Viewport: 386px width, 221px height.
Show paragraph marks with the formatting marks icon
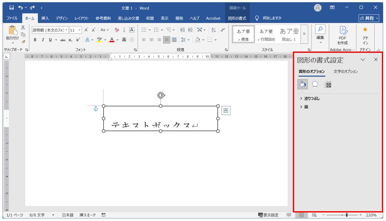223,30
